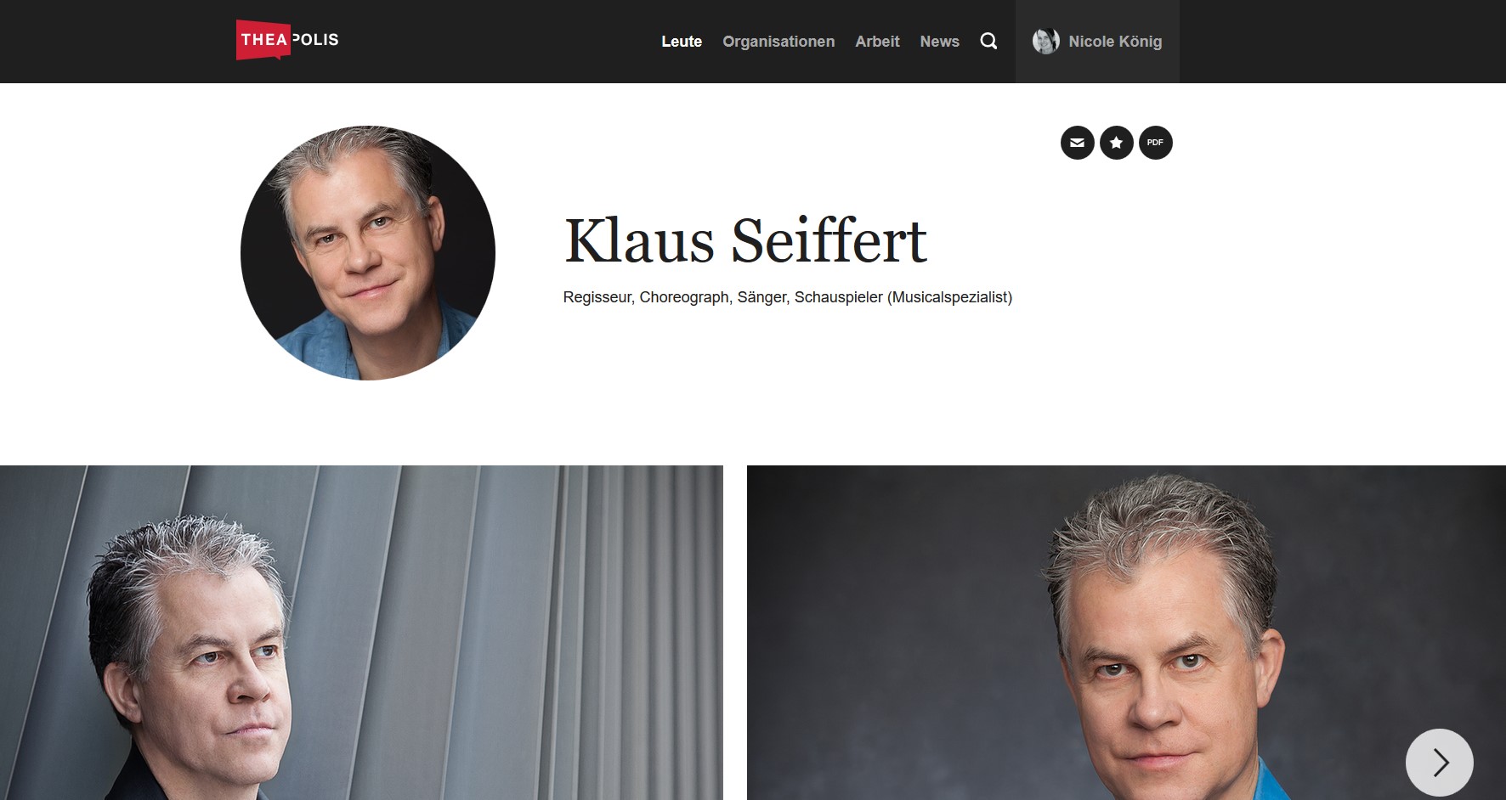Click the envelope message icon
This screenshot has height=800, width=1506.
click(x=1077, y=143)
